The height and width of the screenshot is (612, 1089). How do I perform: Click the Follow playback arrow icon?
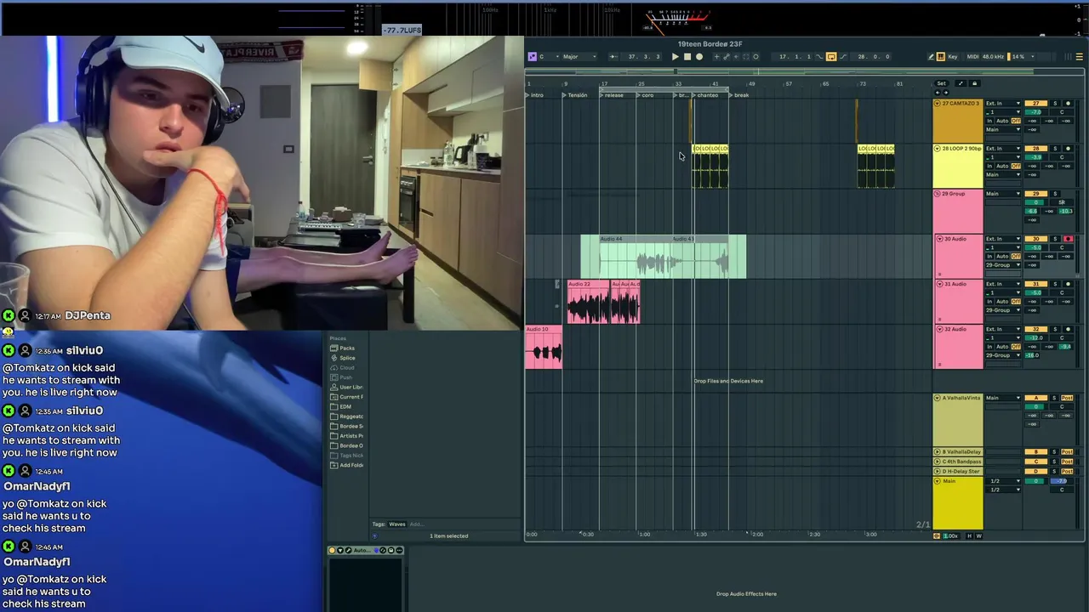613,57
